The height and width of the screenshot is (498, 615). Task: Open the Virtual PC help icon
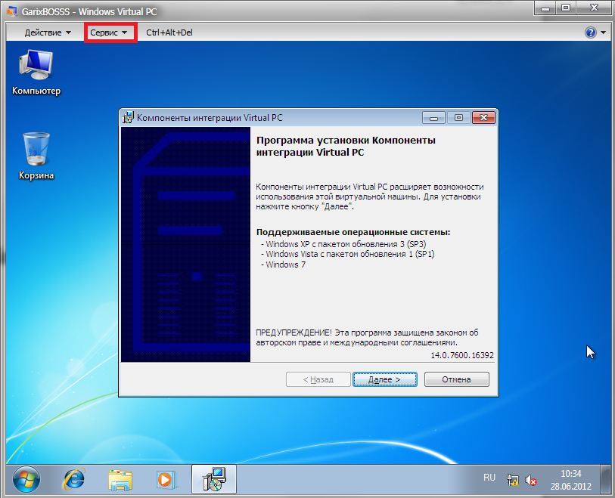[x=590, y=32]
